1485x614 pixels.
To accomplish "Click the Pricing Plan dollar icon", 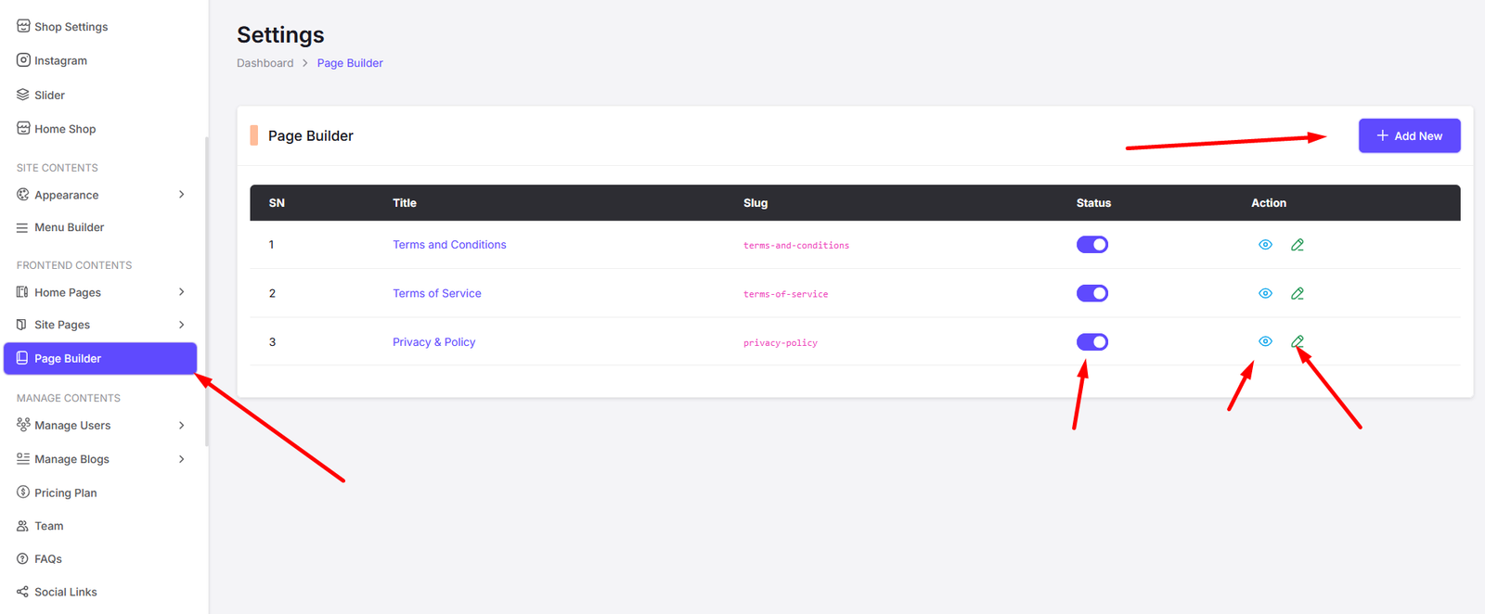I will [x=23, y=492].
